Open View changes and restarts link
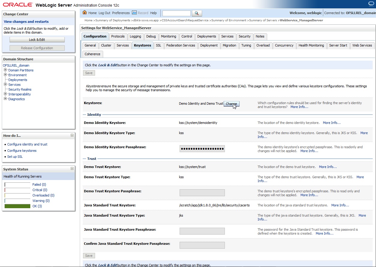The height and width of the screenshot is (267, 376). coord(26,22)
